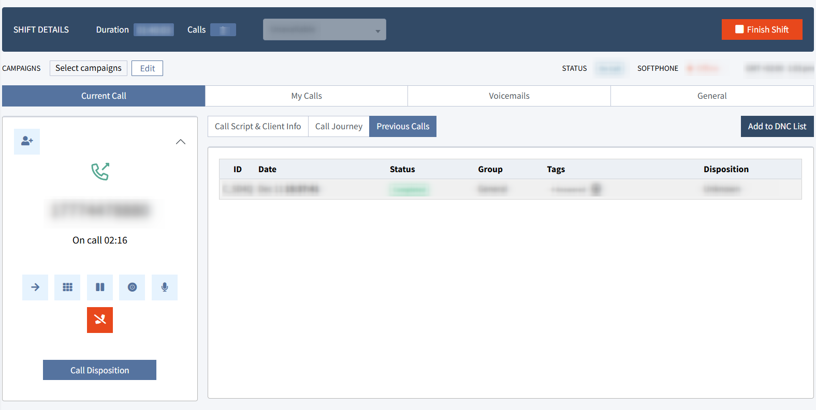Click the outgoing call phone icon
The image size is (816, 410).
pos(100,172)
